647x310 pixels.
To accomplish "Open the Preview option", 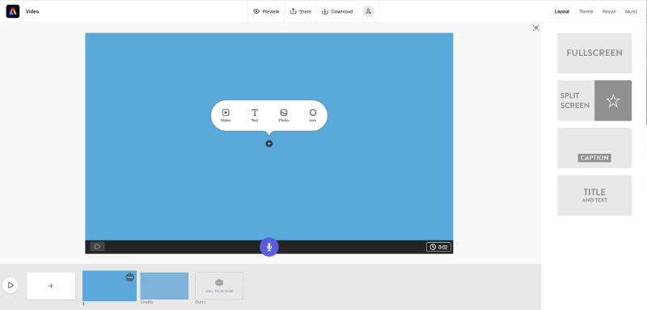I will tap(266, 11).
